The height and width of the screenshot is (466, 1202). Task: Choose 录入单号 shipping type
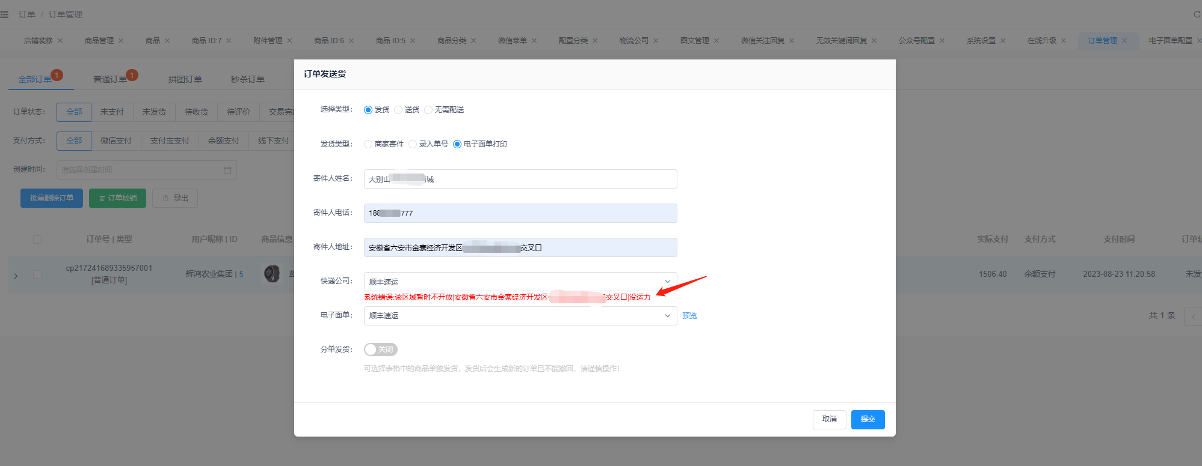pyautogui.click(x=413, y=144)
